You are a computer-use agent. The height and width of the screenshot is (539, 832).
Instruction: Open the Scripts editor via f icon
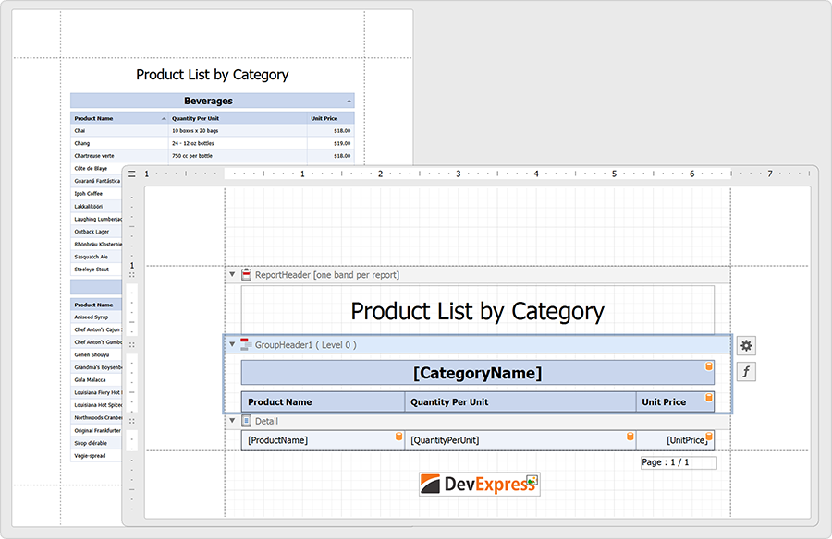745,371
